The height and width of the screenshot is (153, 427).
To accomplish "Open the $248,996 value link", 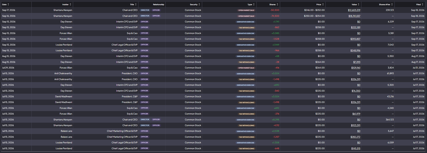I will click(355, 50).
